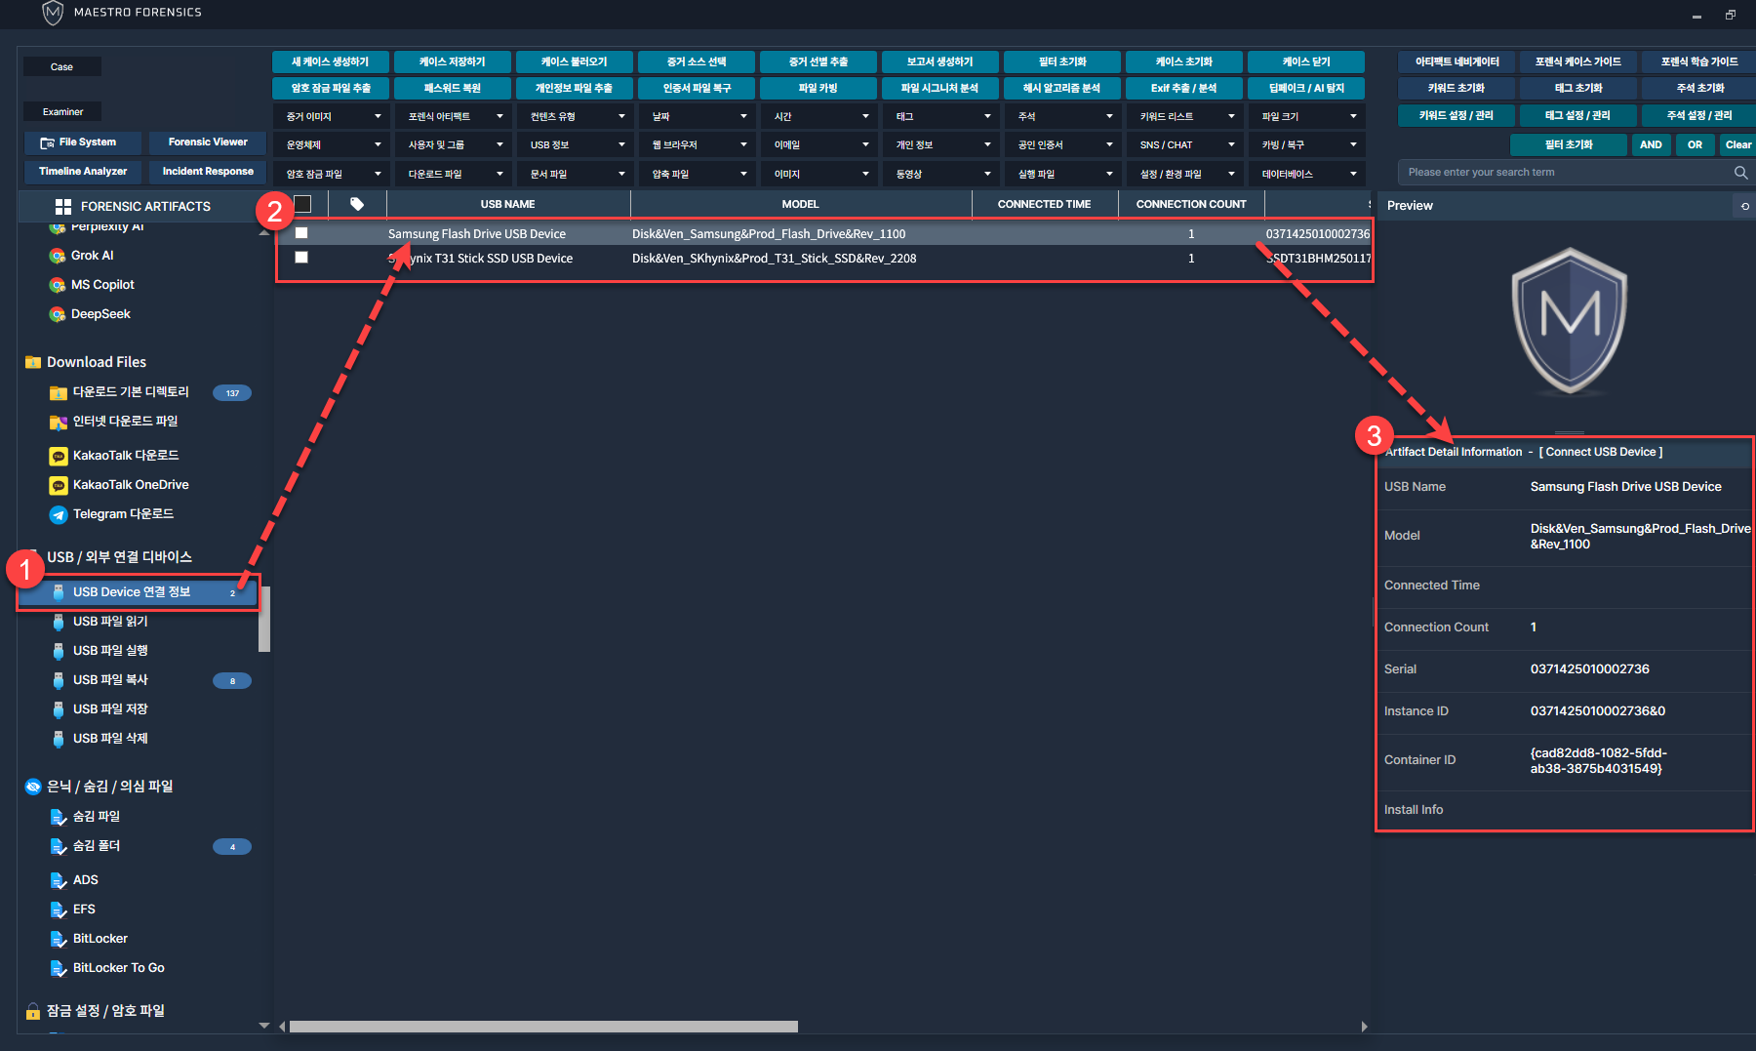Screen dimensions: 1756x1051
Task: Open the KakaoTalk 다운로드 icon
Action: [x=59, y=456]
